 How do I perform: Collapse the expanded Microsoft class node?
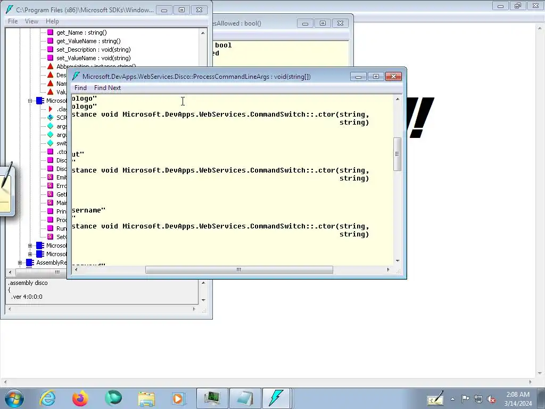[30, 101]
